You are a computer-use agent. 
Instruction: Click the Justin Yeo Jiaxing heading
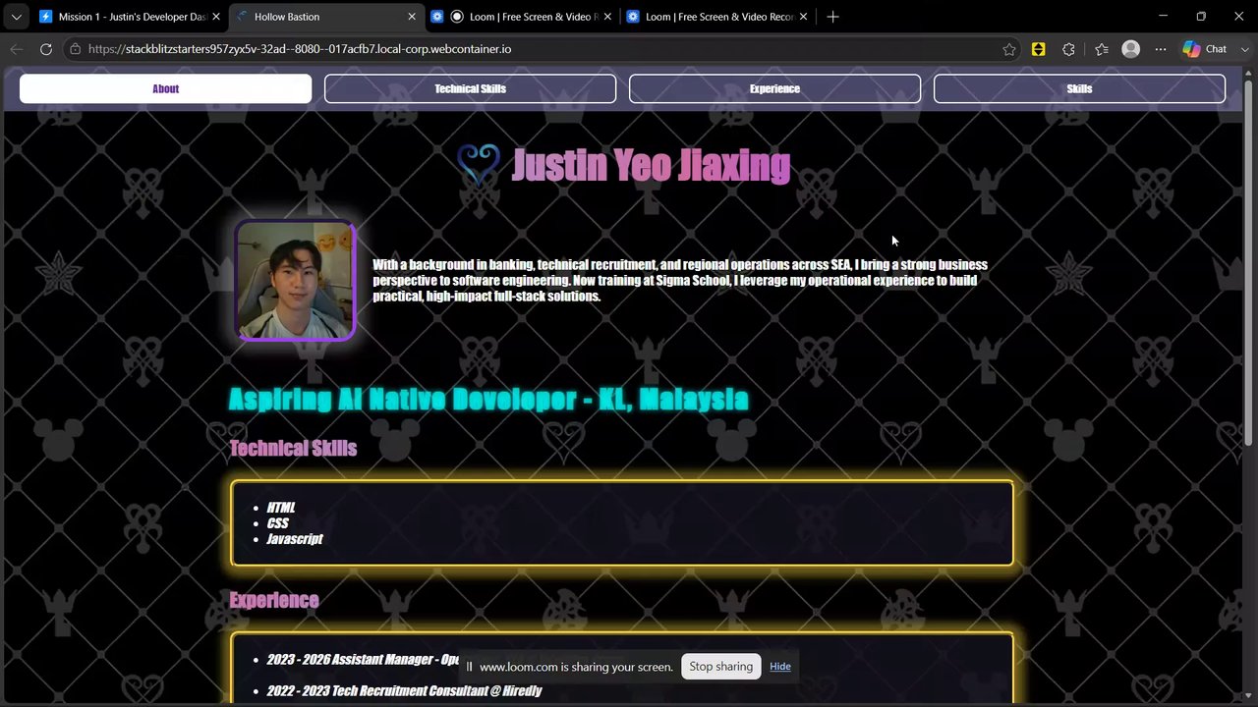651,166
